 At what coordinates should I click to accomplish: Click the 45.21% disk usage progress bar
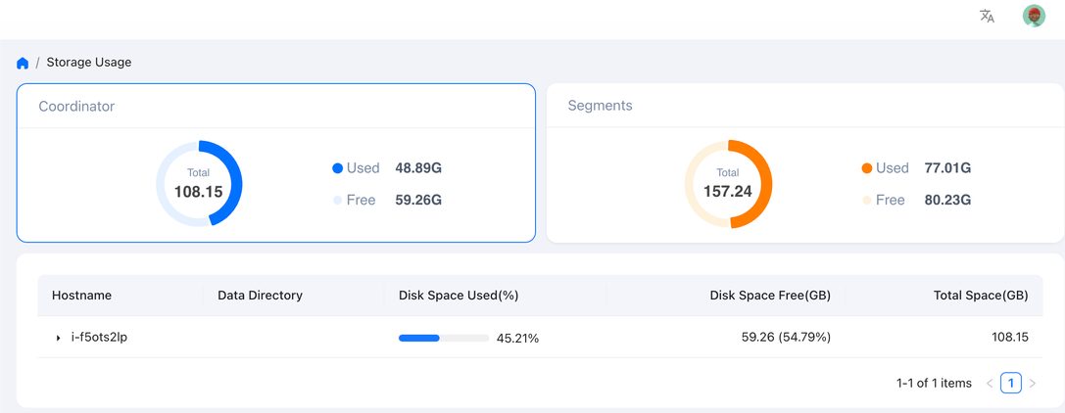pyautogui.click(x=443, y=338)
